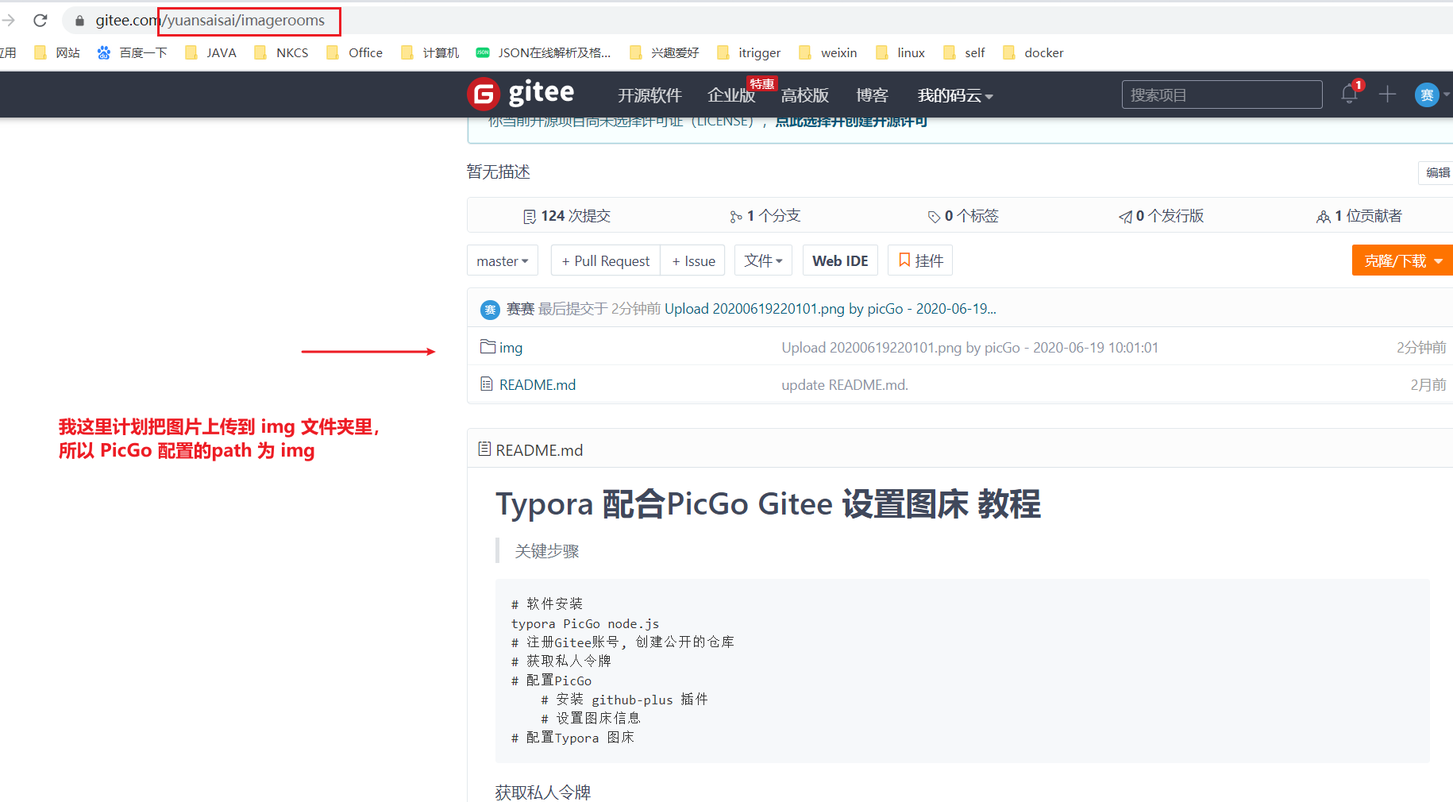Click the browser address bar URL

(x=210, y=21)
